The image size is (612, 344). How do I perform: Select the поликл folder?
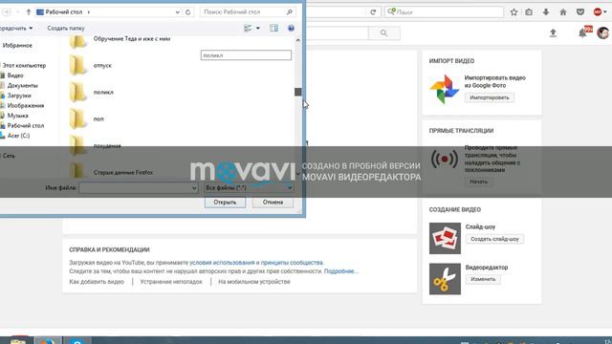click(103, 92)
